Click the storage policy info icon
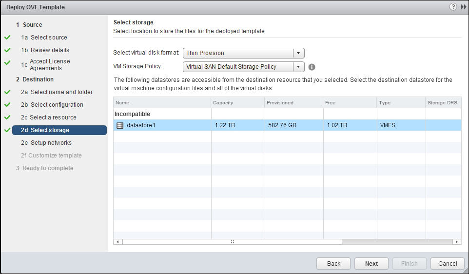Screen dimensions: 469x274 (312, 67)
